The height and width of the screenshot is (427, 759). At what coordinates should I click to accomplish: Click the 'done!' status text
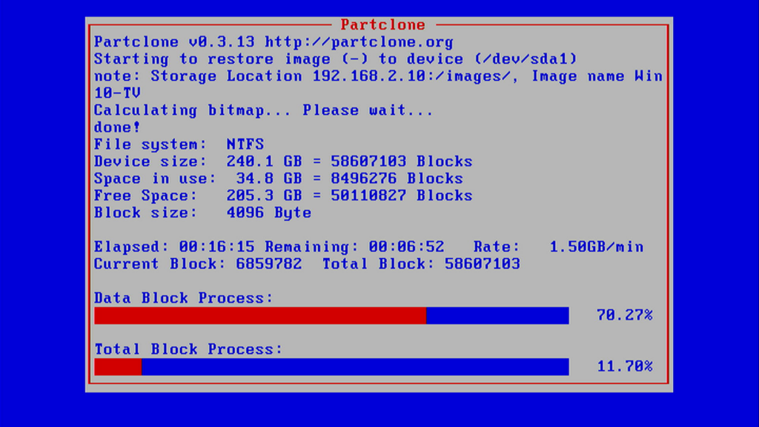(117, 128)
